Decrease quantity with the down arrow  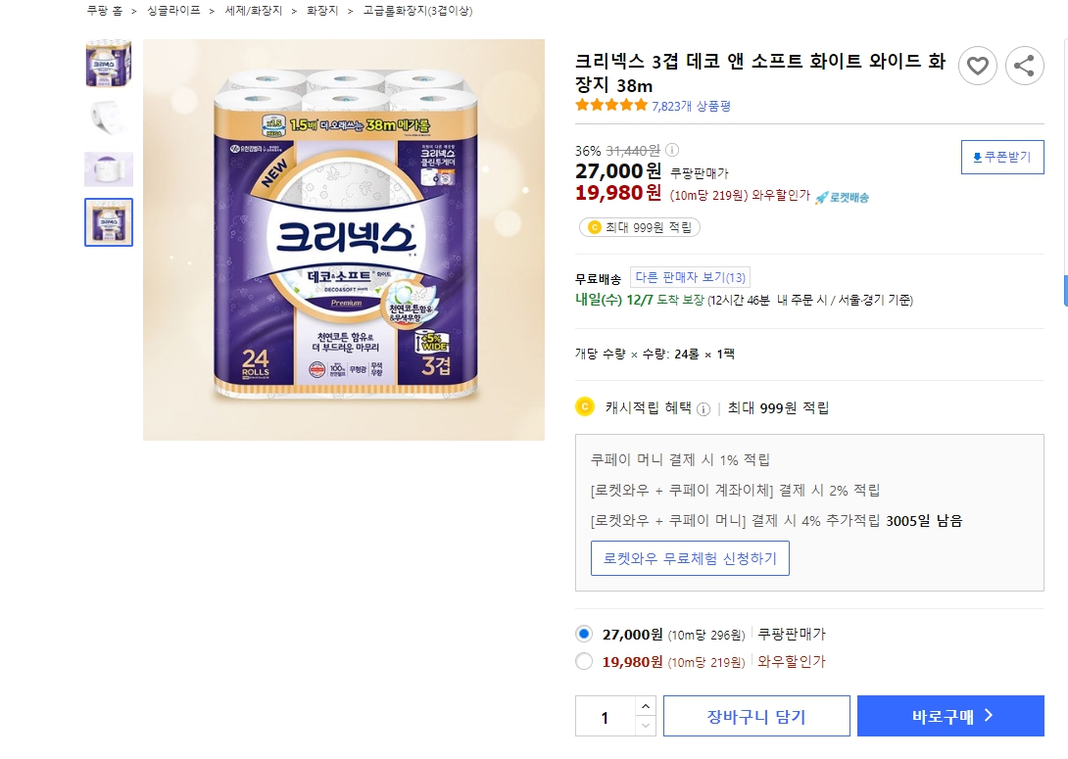coord(646,727)
